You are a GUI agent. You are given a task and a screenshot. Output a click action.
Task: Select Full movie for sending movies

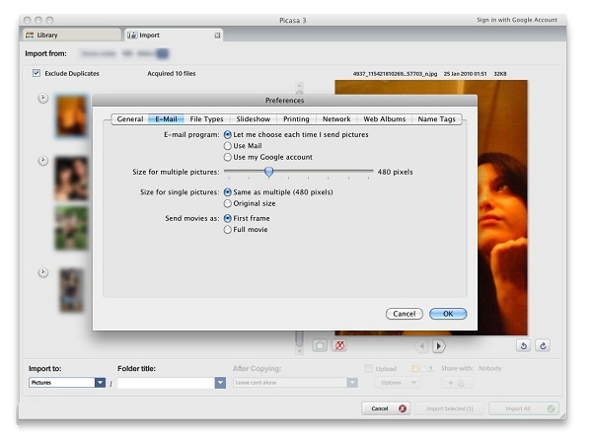[x=229, y=229]
